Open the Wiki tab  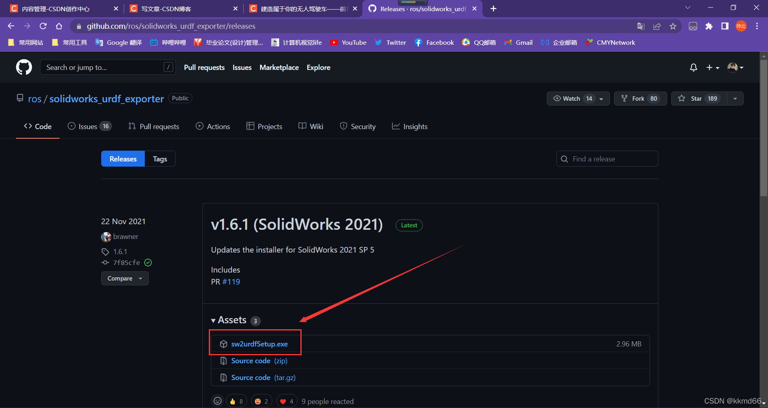(311, 126)
